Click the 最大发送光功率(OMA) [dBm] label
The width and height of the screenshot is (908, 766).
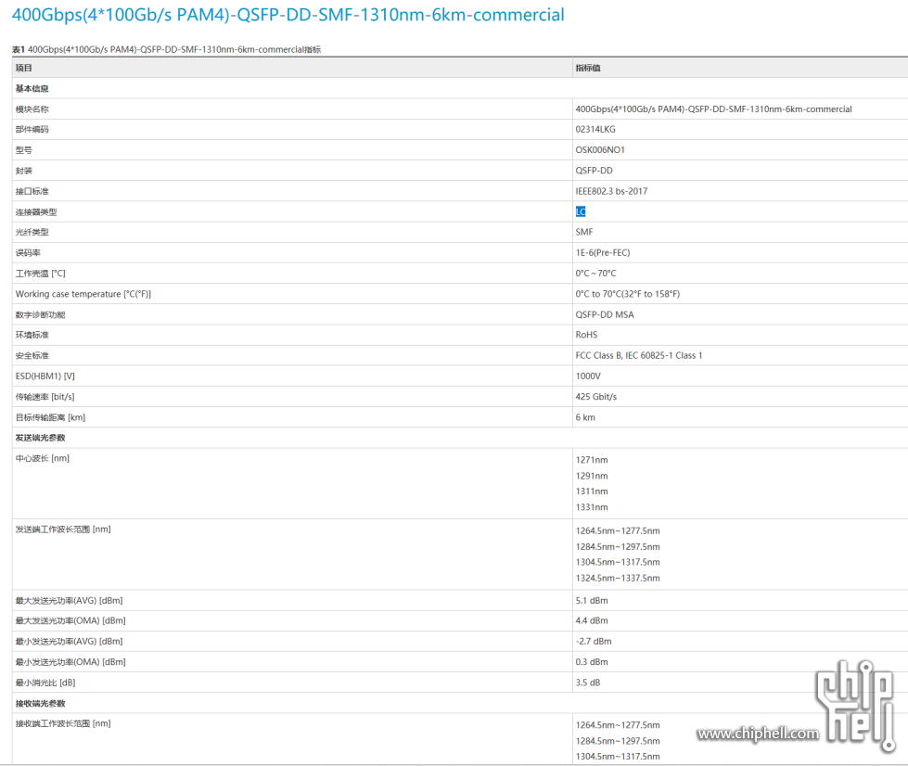pos(70,621)
